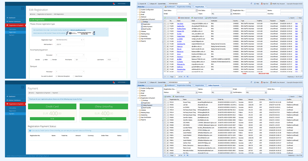Open HIC/LIC classification list link

(x=78, y=30)
